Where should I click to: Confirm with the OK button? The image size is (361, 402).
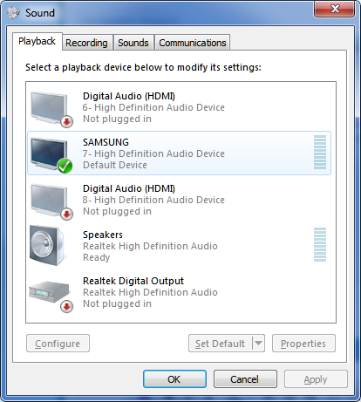tap(174, 379)
